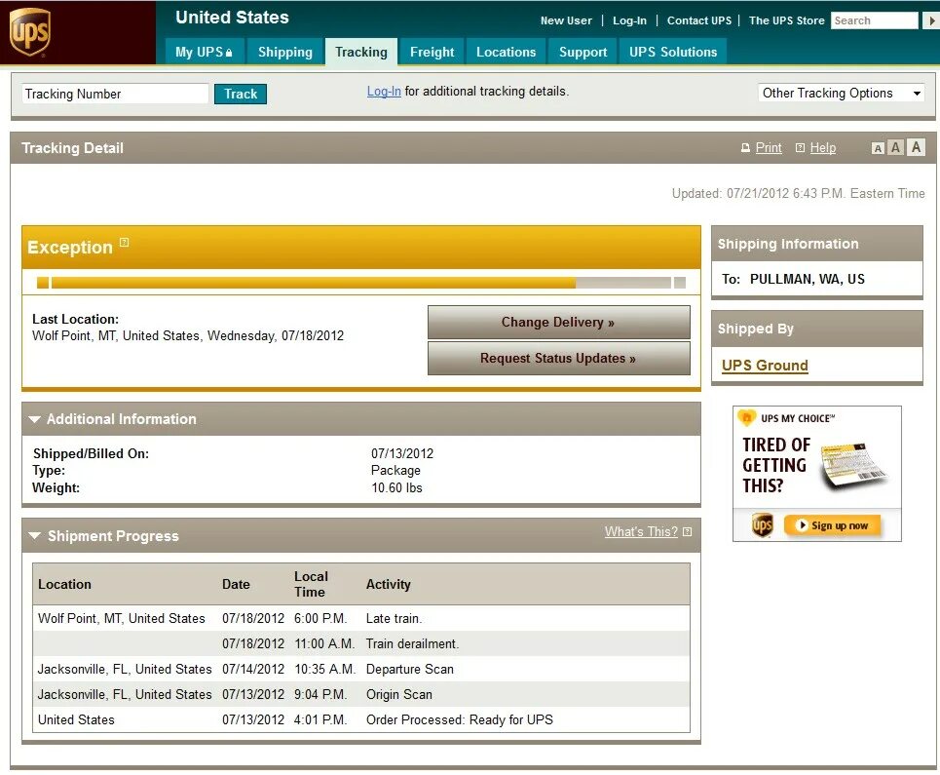
Task: Click the Request Status Updates button
Action: click(x=559, y=358)
